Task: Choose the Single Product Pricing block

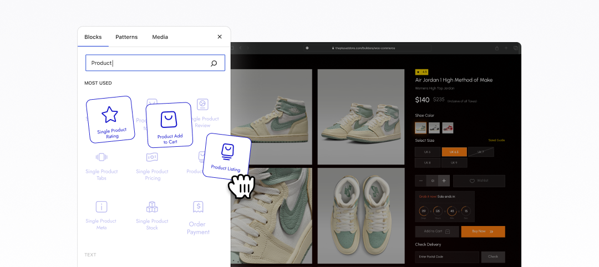Action: click(152, 167)
